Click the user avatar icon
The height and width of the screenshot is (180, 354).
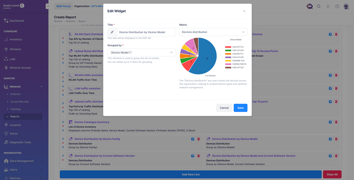point(346,6)
